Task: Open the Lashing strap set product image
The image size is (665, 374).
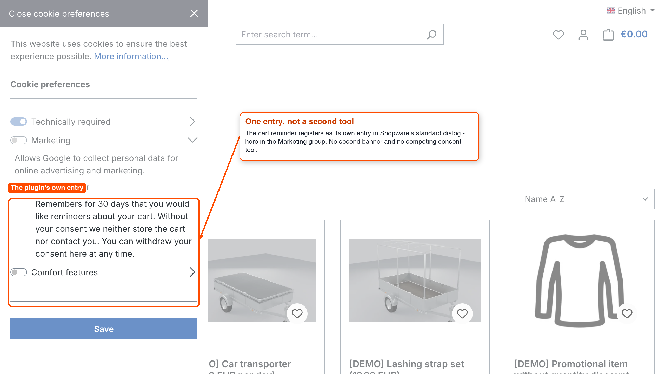Action: pos(415,280)
